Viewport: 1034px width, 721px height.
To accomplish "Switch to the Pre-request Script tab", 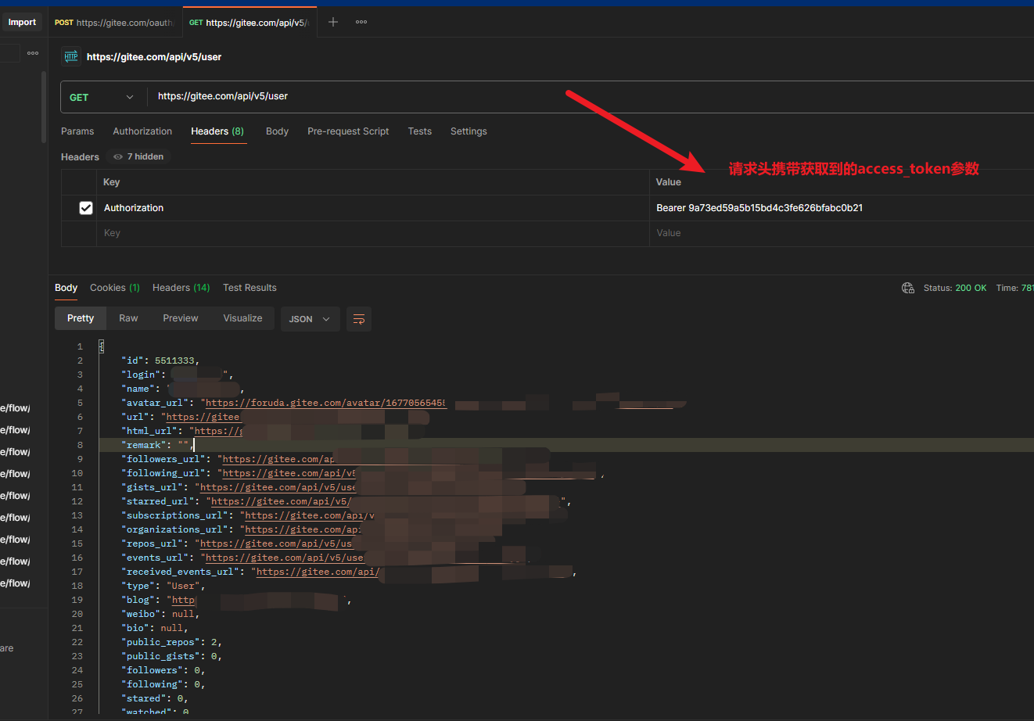I will pyautogui.click(x=348, y=131).
